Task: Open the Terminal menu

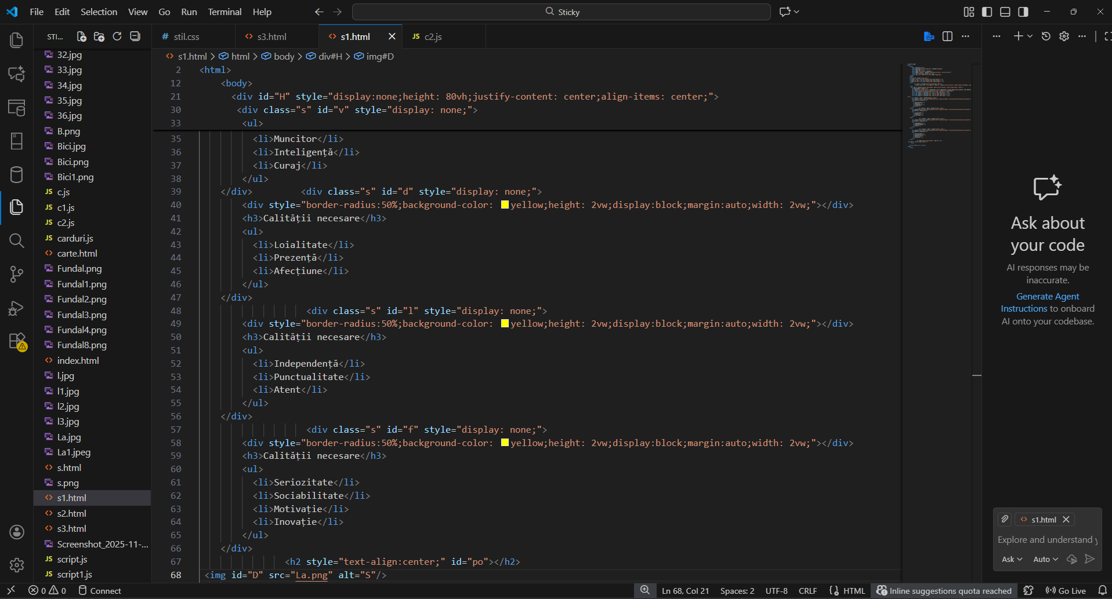Action: pos(224,12)
